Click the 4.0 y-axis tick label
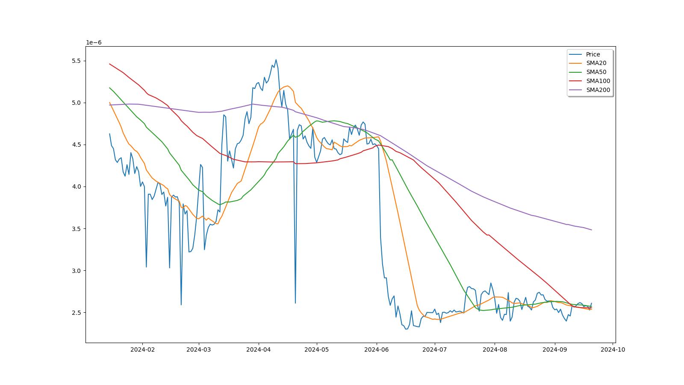 [x=77, y=187]
